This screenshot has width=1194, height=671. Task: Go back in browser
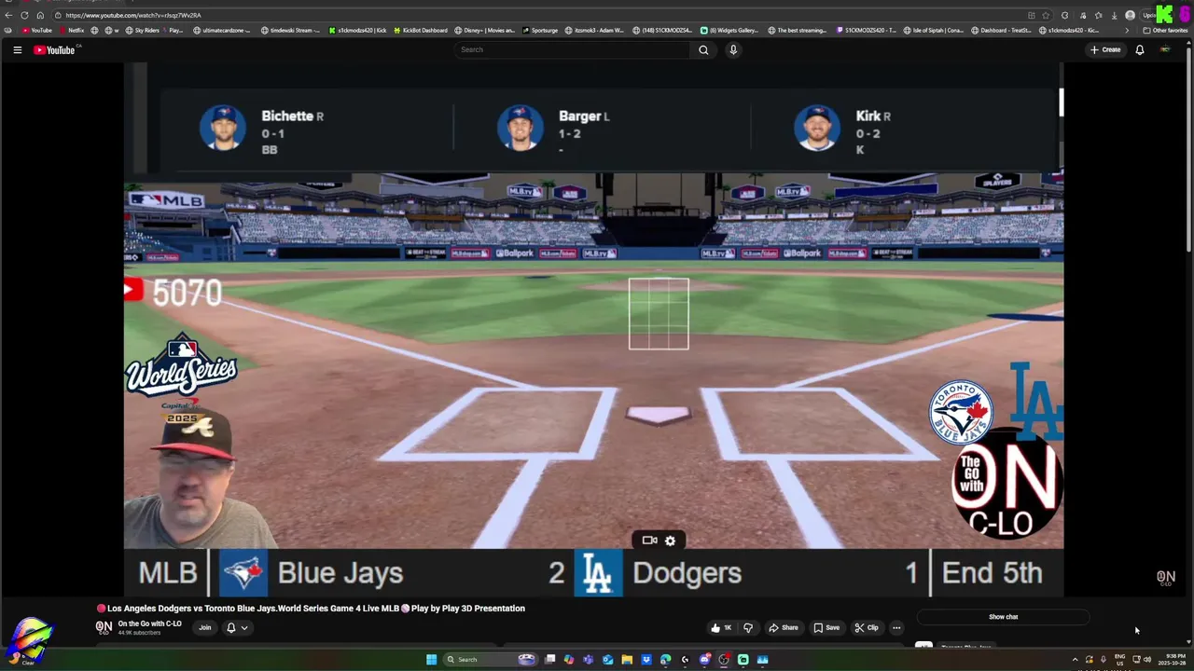pos(8,15)
